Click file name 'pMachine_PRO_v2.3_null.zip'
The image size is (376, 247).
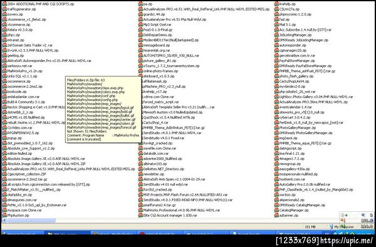164,87
